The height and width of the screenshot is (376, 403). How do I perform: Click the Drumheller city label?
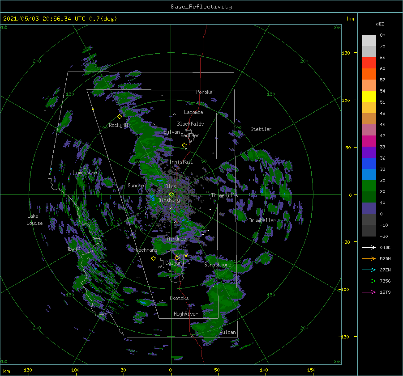click(262, 220)
